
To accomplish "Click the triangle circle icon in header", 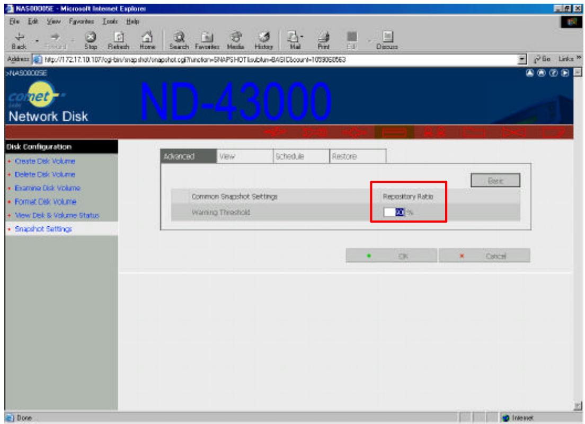I will [530, 73].
